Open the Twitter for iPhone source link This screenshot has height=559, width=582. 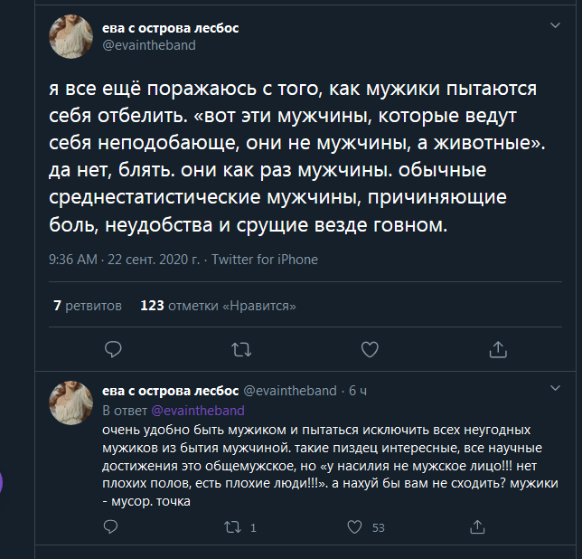[265, 260]
